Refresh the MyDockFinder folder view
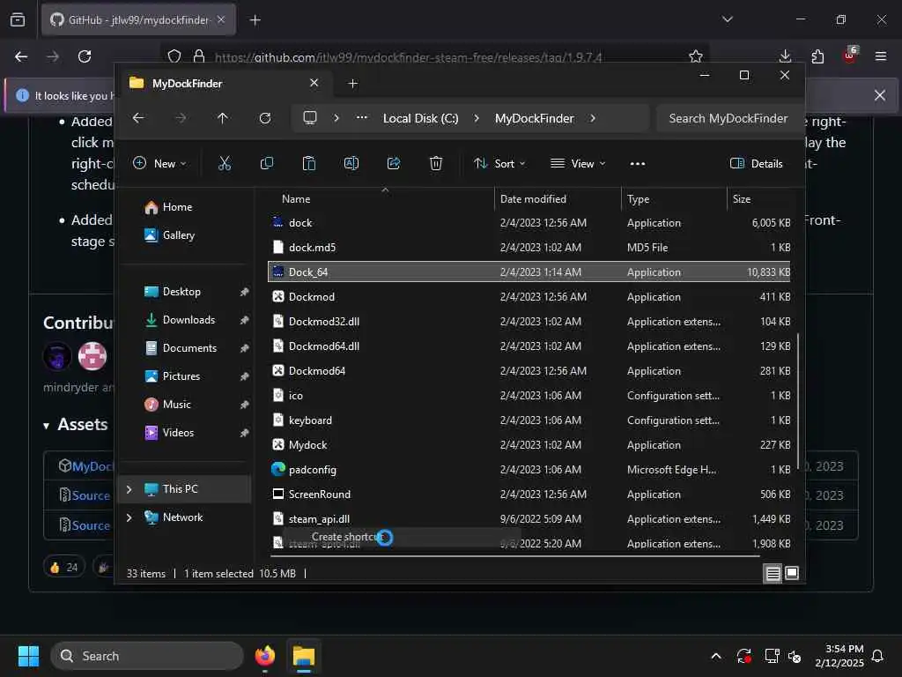The height and width of the screenshot is (677, 902). [265, 118]
